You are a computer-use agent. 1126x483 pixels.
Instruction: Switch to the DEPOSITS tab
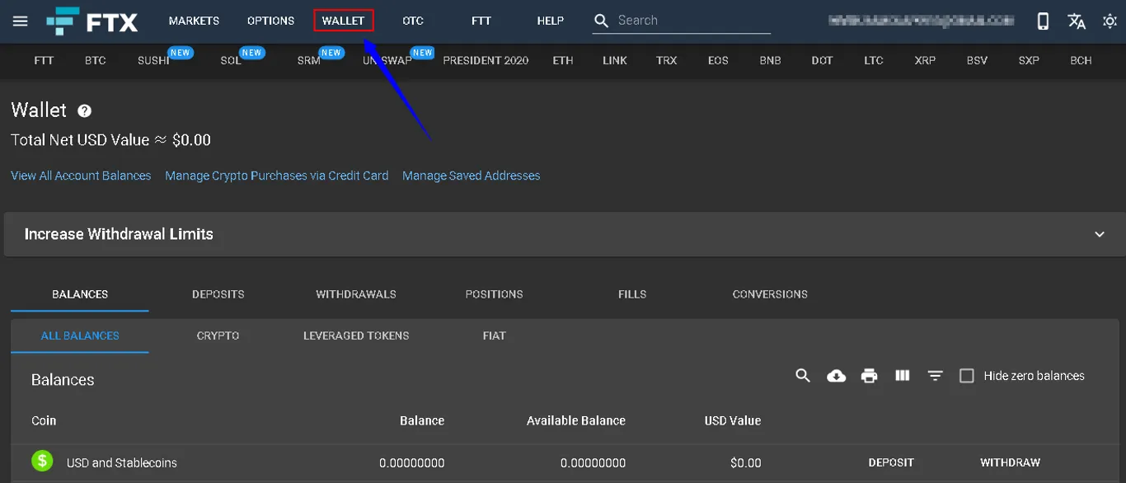point(218,294)
